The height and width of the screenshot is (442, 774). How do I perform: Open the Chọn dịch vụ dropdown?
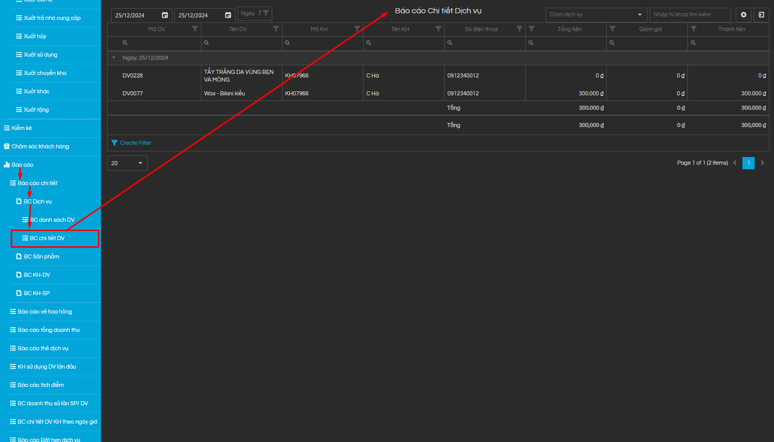(596, 15)
